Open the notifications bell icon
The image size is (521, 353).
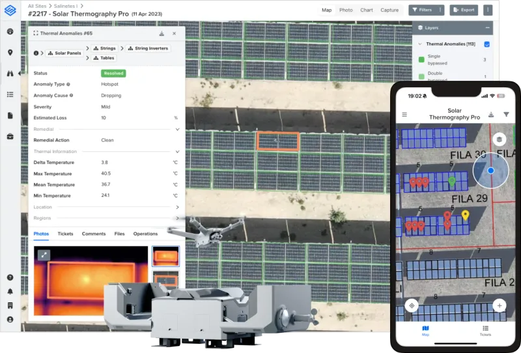click(x=10, y=292)
